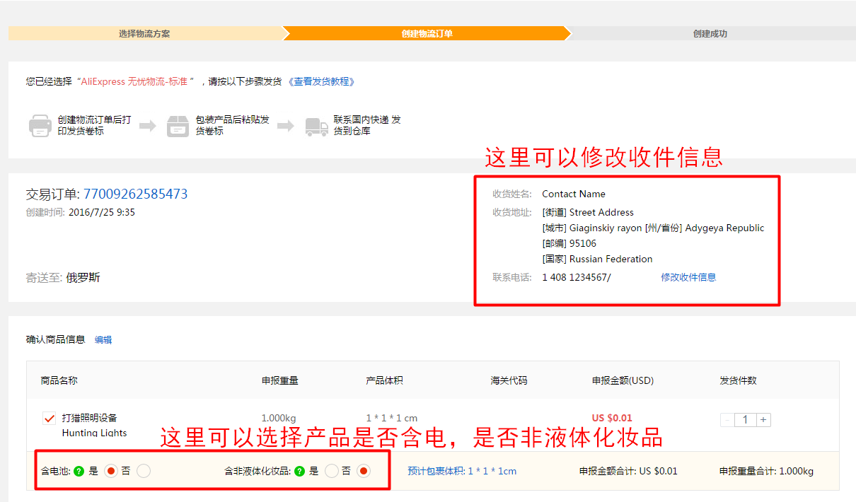
Task: Click the 编辑 link next to 确认商品信息
Action: [x=102, y=339]
